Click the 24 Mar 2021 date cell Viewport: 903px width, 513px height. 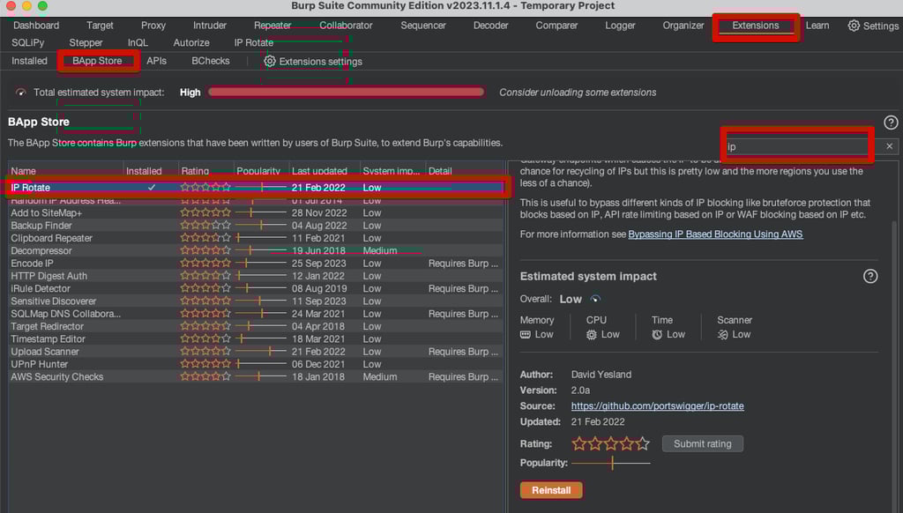318,314
